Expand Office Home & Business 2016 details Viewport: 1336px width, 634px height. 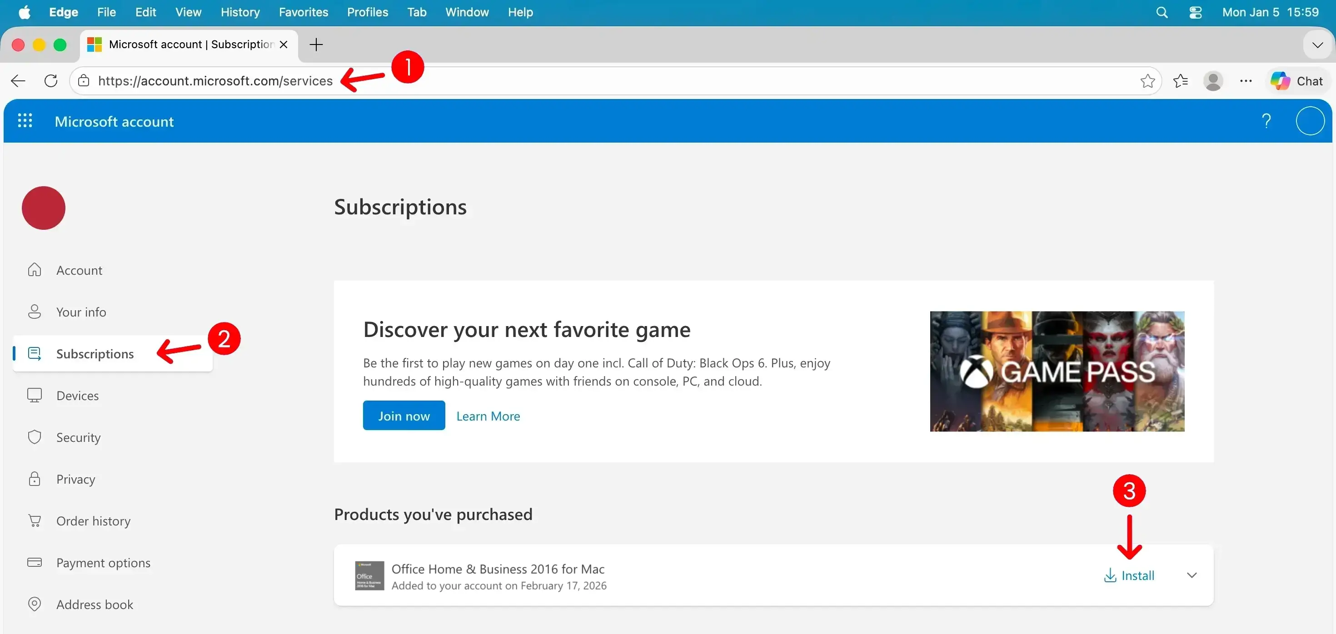coord(1191,575)
